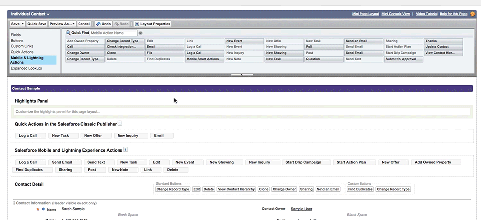Open the Save dropdown arrow
481x220 pixels.
pyautogui.click(x=23, y=24)
